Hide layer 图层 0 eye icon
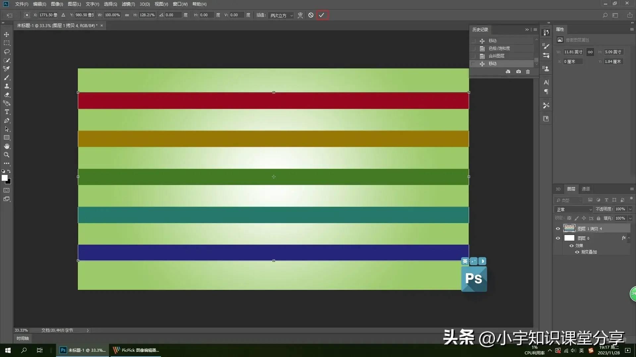 (x=558, y=238)
